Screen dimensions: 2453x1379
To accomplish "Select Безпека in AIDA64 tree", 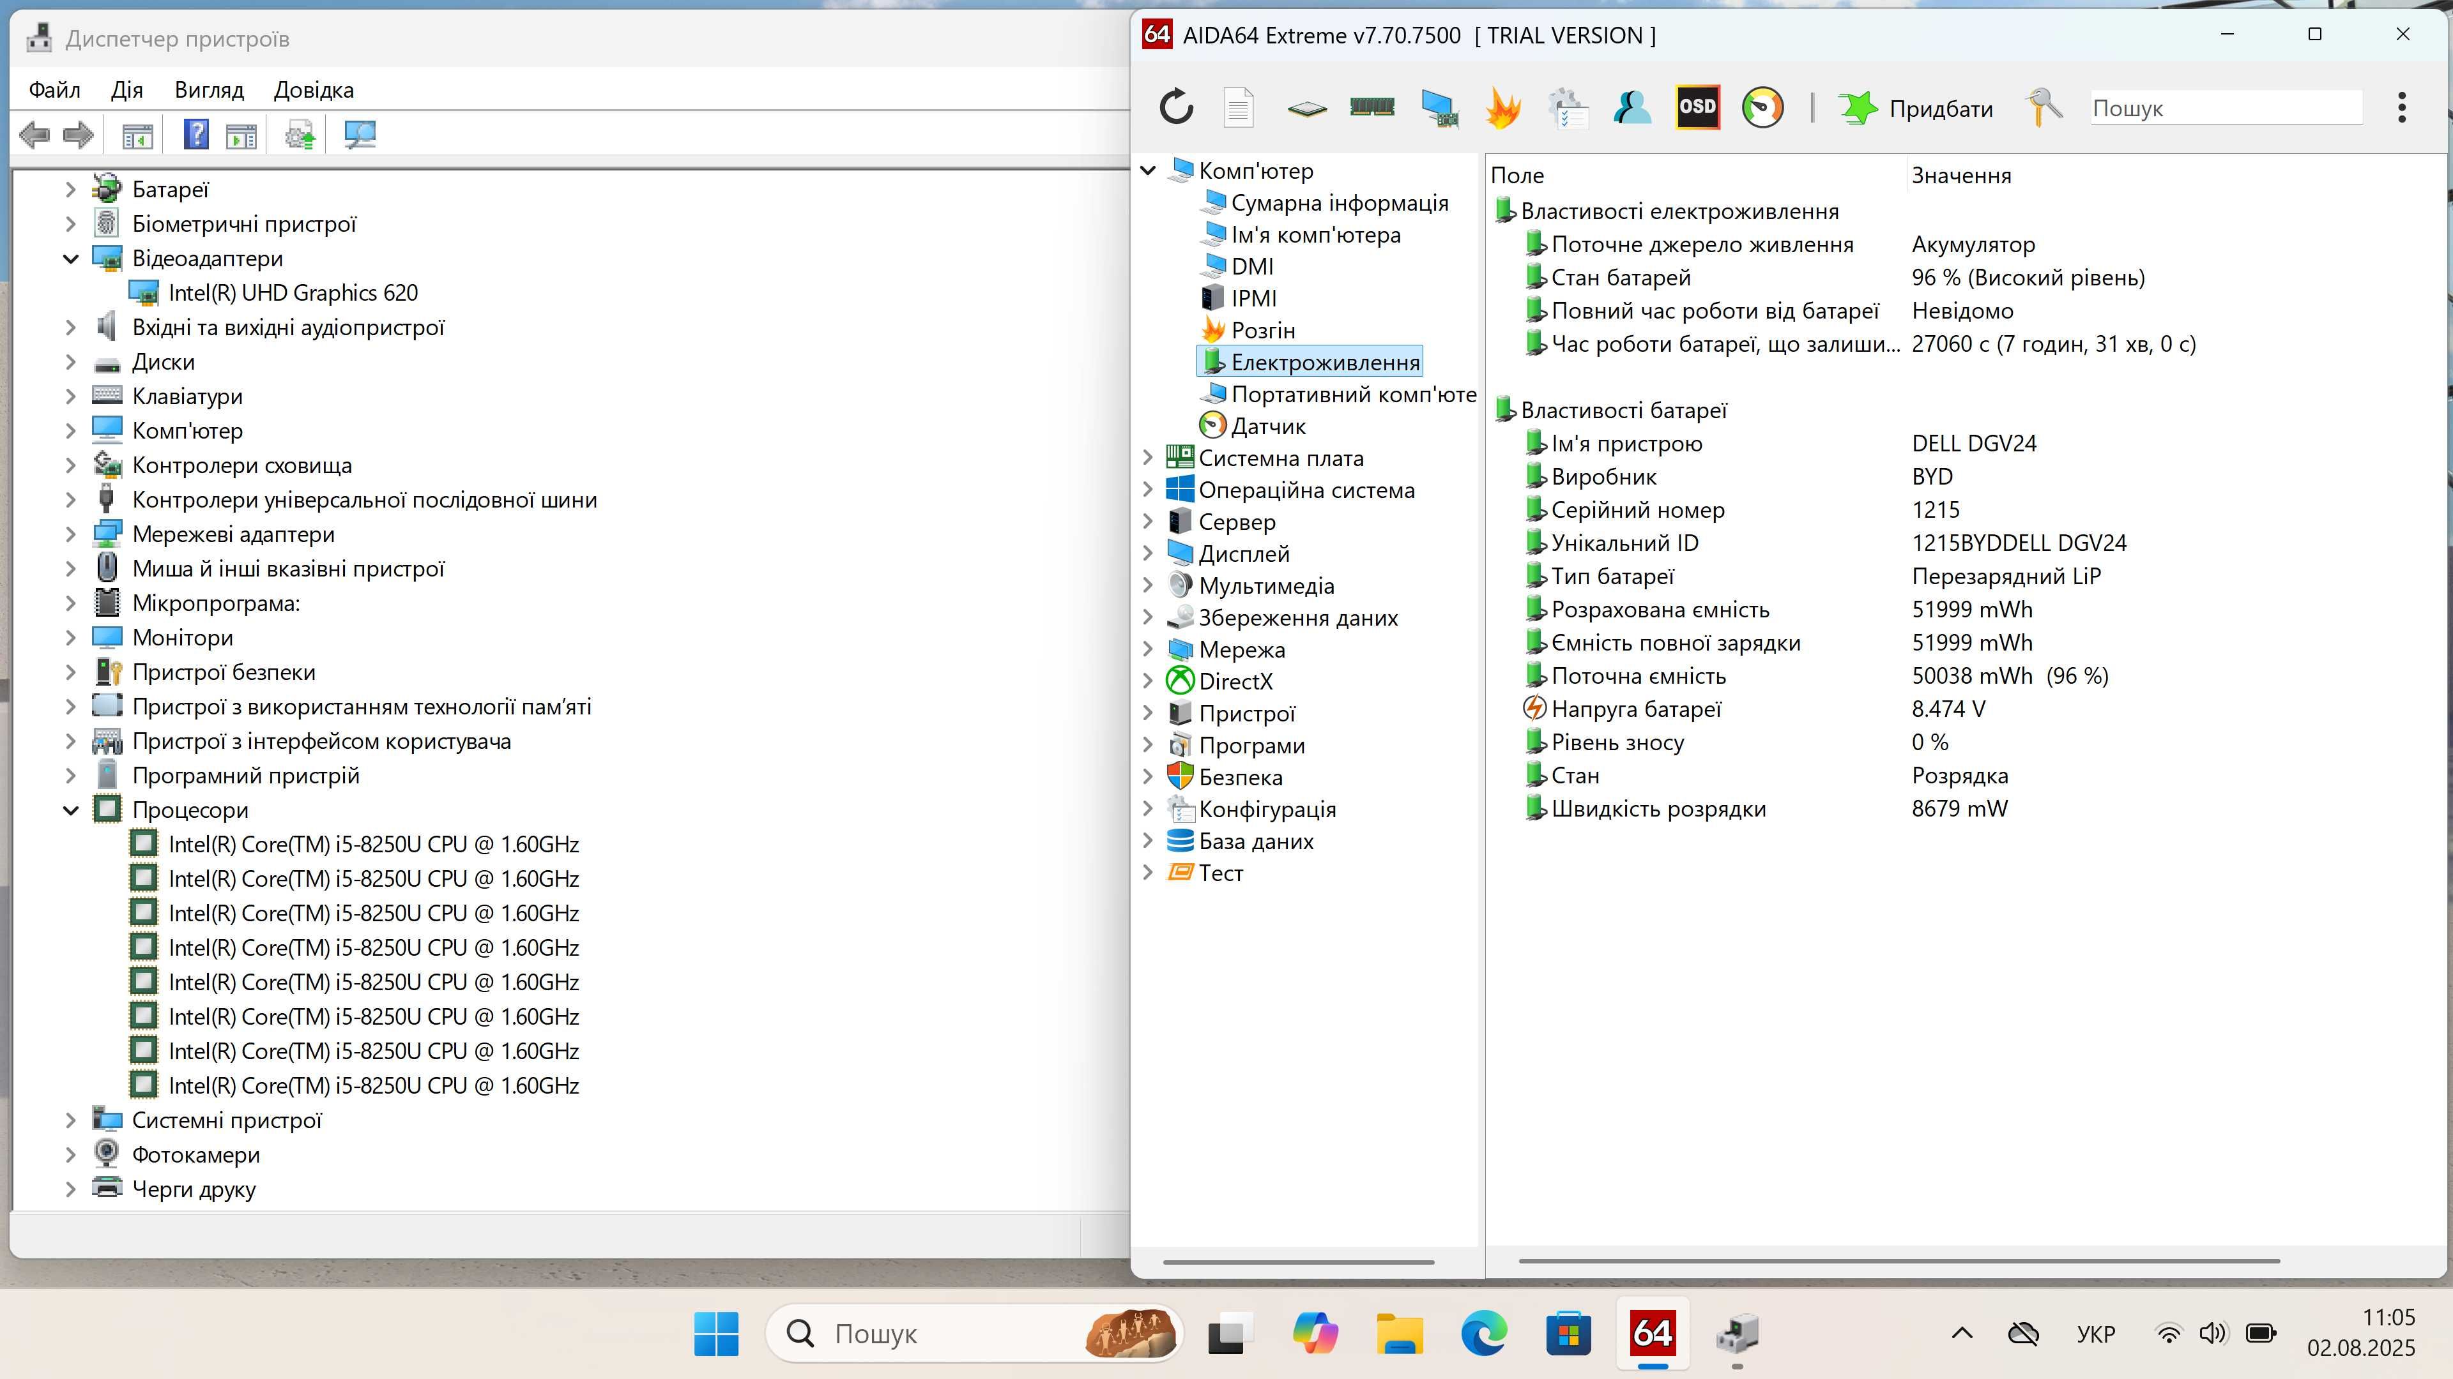I will point(1240,778).
